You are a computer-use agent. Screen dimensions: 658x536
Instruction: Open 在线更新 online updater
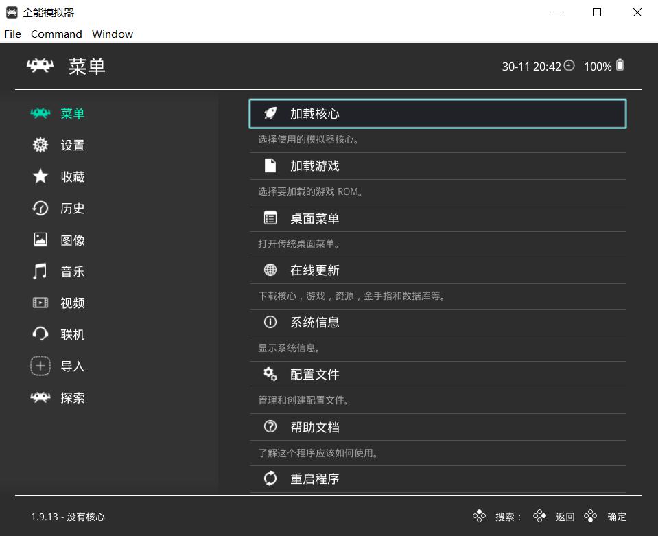click(316, 270)
